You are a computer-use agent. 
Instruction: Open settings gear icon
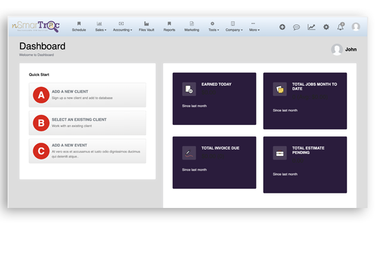click(326, 27)
